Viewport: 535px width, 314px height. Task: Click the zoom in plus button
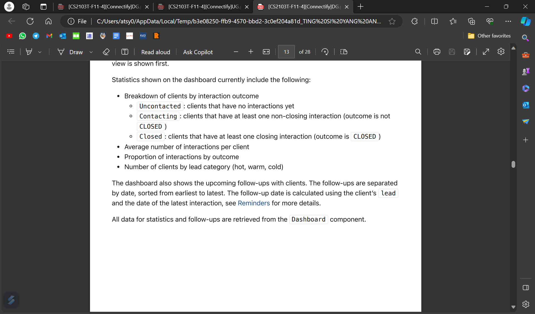[251, 52]
